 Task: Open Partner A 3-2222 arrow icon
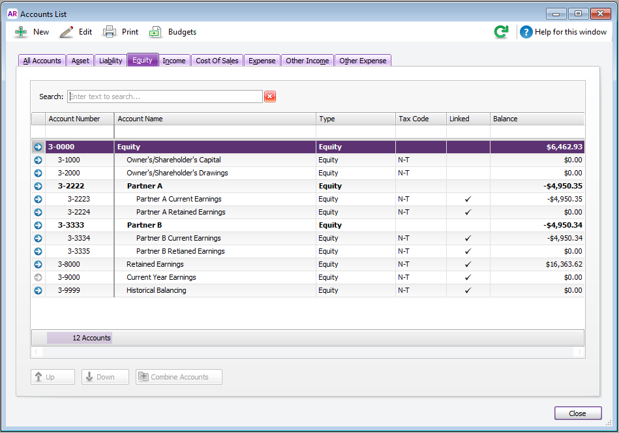tap(38, 186)
